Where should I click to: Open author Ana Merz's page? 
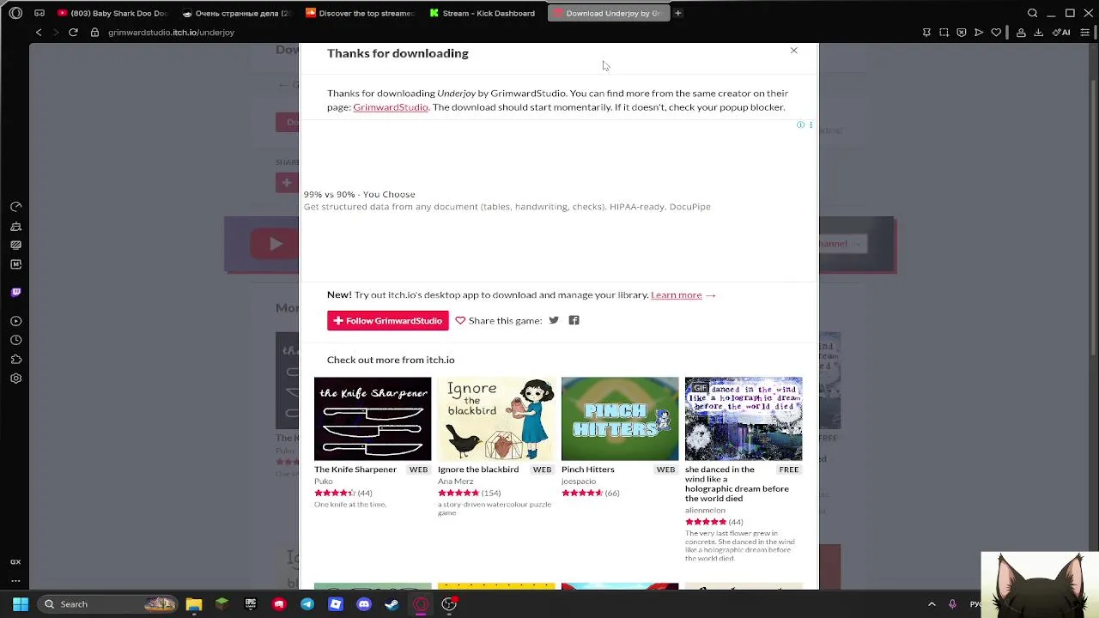(455, 482)
